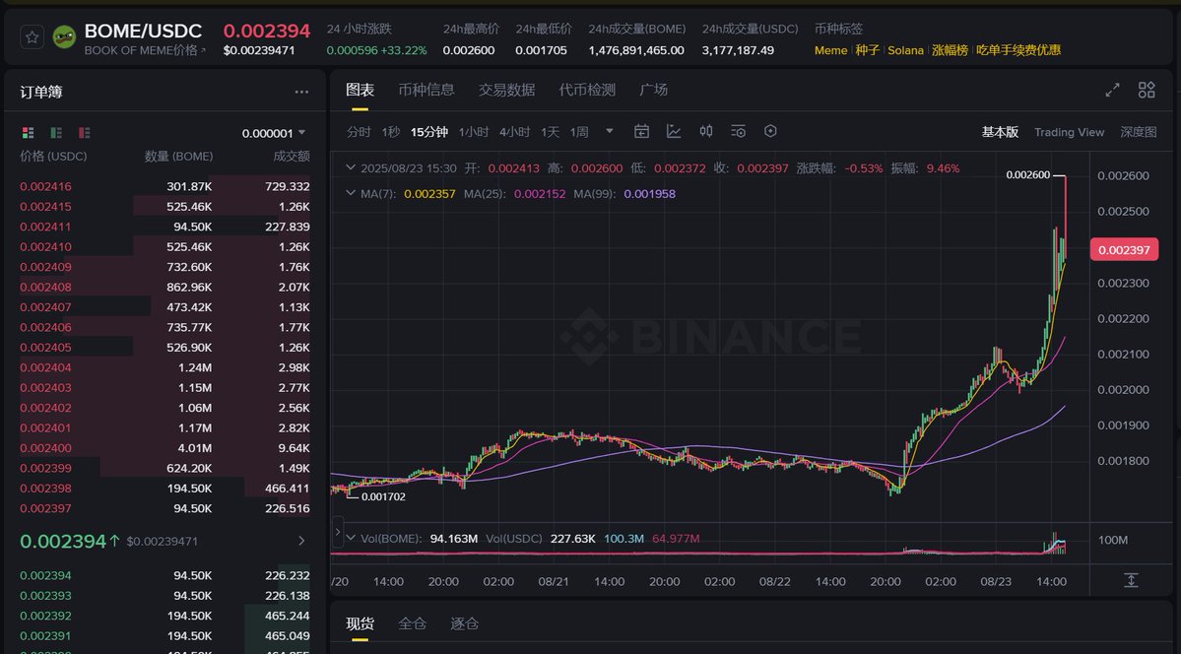Select the 1小时 interval
This screenshot has width=1181, height=654.
click(474, 132)
